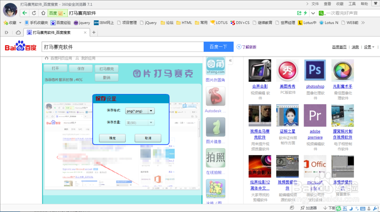Open the 在线拍照 app icon
The image size is (380, 212).
coord(215,158)
